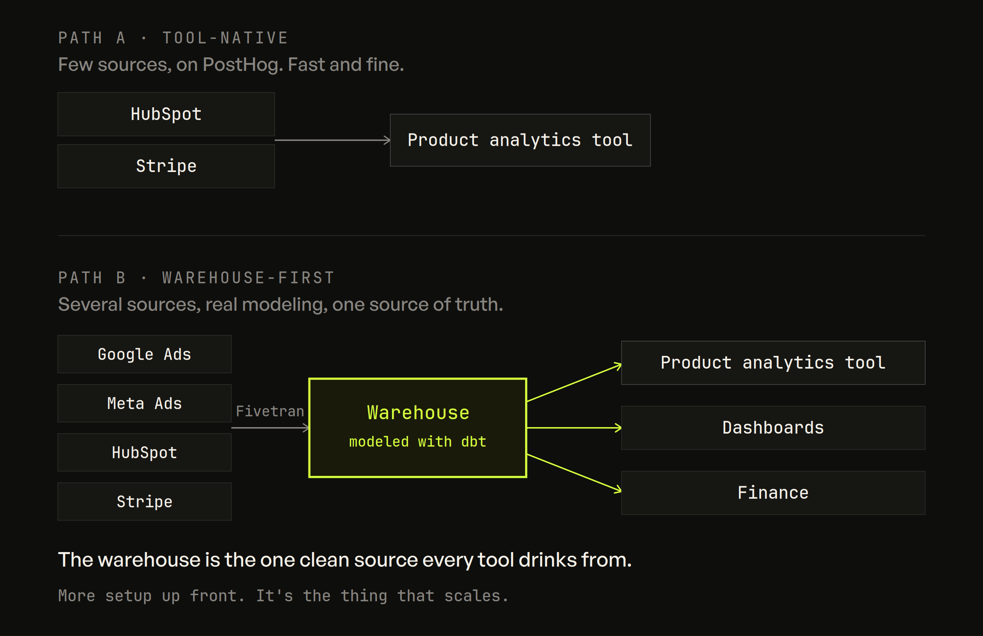Click the Fivetran arrow label
Screen dimensions: 983x636
pyautogui.click(x=270, y=411)
